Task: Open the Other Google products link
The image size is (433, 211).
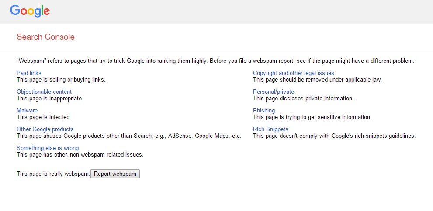Action: pyautogui.click(x=45, y=129)
